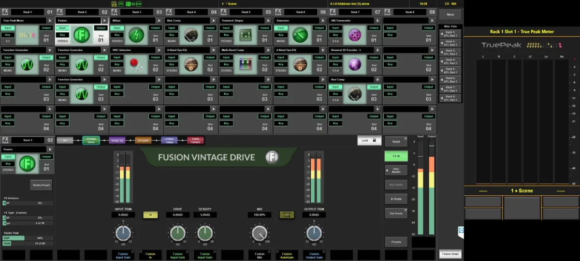Select the Vintage Drive stage tab
The image size is (580, 261).
click(x=90, y=140)
